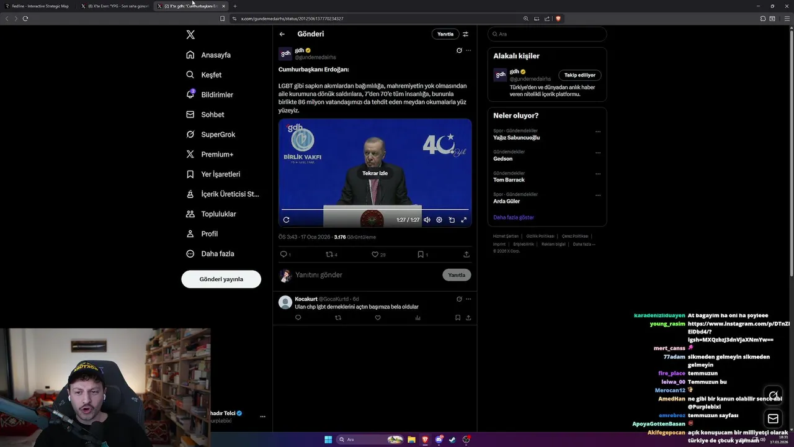The width and height of the screenshot is (794, 447).
Task: Click Tekrar izle on the video
Action: pos(375,173)
